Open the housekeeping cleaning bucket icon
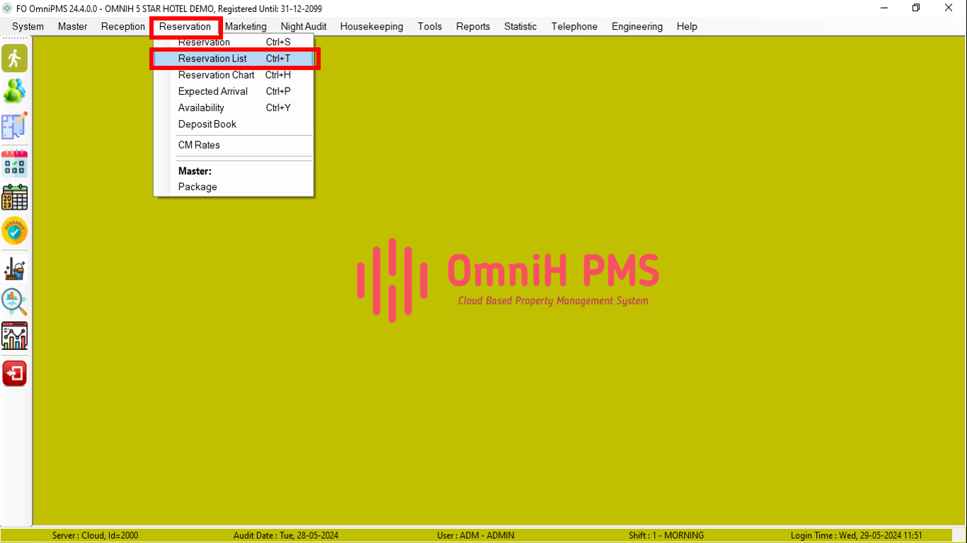967x543 pixels. (x=14, y=269)
